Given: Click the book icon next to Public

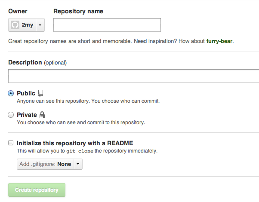Looking at the screenshot, I should click(x=41, y=93).
